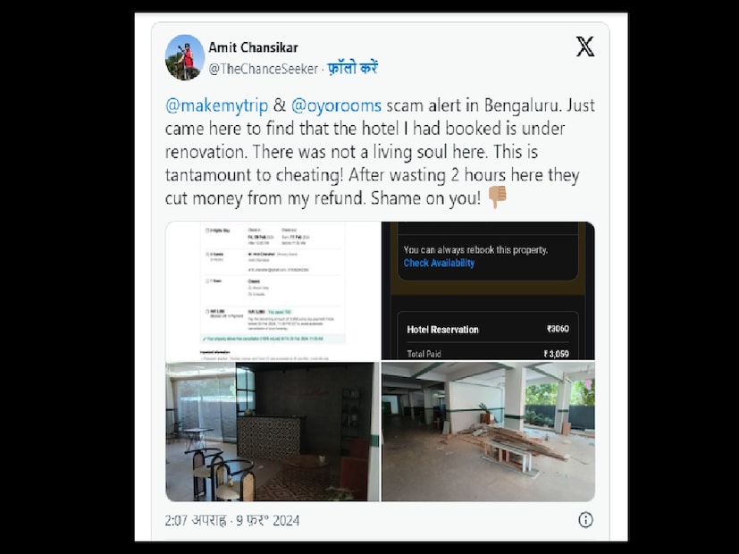Click Check Availability in refund screenshot
This screenshot has width=739, height=554.
pos(439,263)
